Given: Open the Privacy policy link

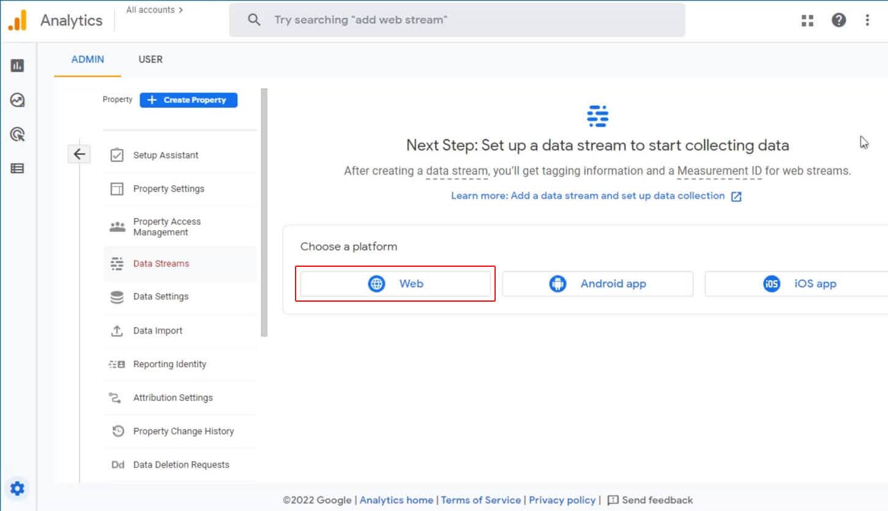Looking at the screenshot, I should [562, 501].
